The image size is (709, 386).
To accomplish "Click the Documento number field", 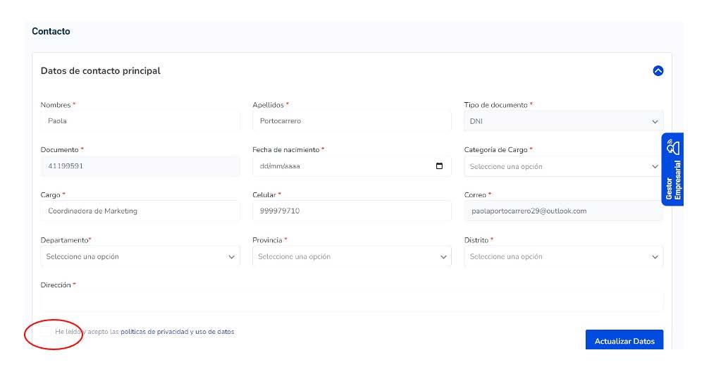I will click(140, 166).
